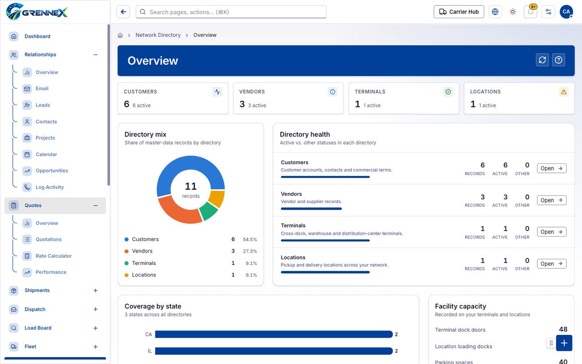This screenshot has height=364, width=582.
Task: Click the orange Vendors legend dot
Action: [126, 251]
